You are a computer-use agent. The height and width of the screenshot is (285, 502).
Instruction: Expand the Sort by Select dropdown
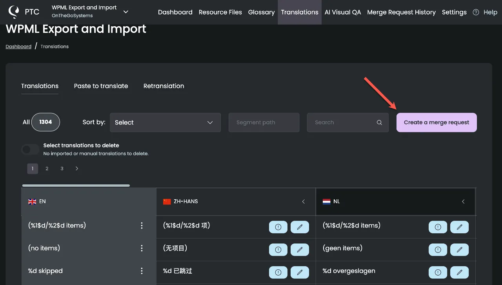click(x=165, y=122)
